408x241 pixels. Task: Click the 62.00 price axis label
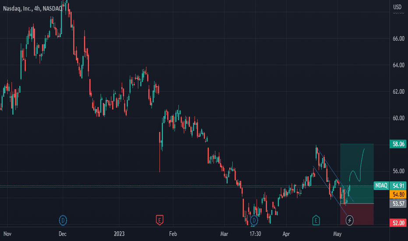(398, 92)
